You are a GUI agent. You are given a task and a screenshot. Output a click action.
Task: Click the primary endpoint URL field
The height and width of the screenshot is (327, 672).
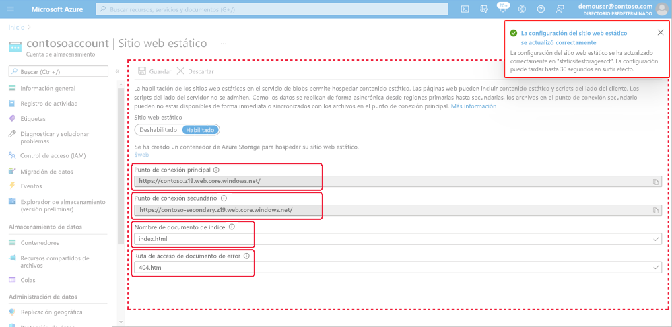[398, 182]
